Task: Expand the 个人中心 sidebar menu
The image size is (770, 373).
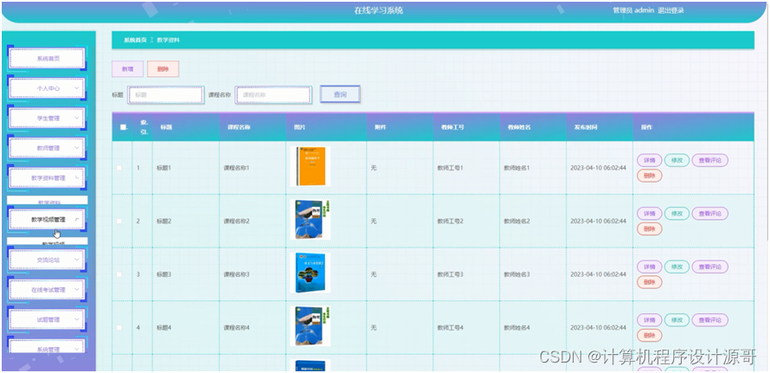Action: [47, 88]
